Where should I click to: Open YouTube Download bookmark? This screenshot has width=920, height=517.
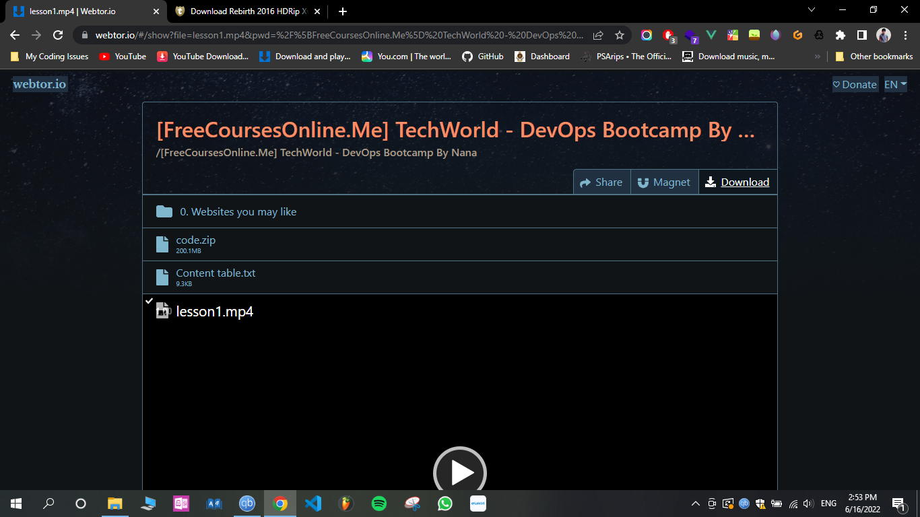click(203, 57)
